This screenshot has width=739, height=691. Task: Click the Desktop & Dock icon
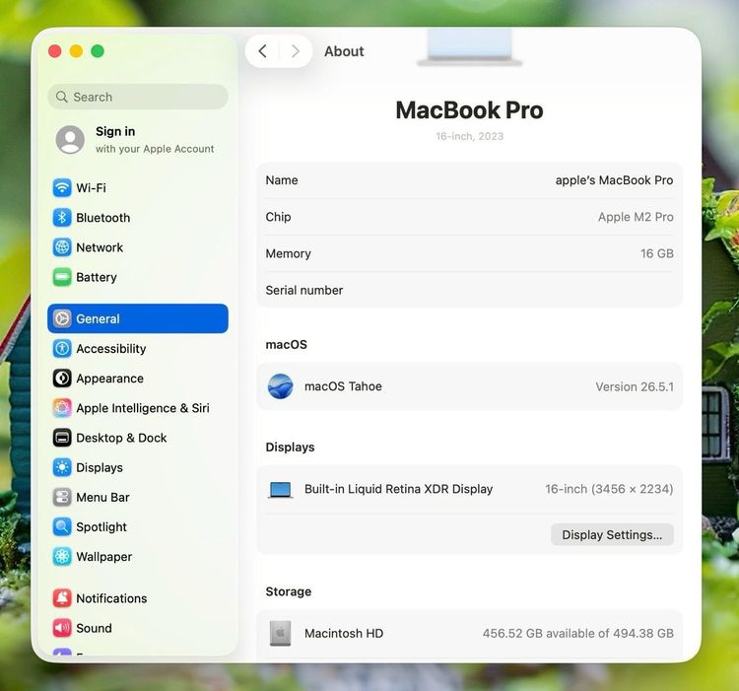point(62,438)
